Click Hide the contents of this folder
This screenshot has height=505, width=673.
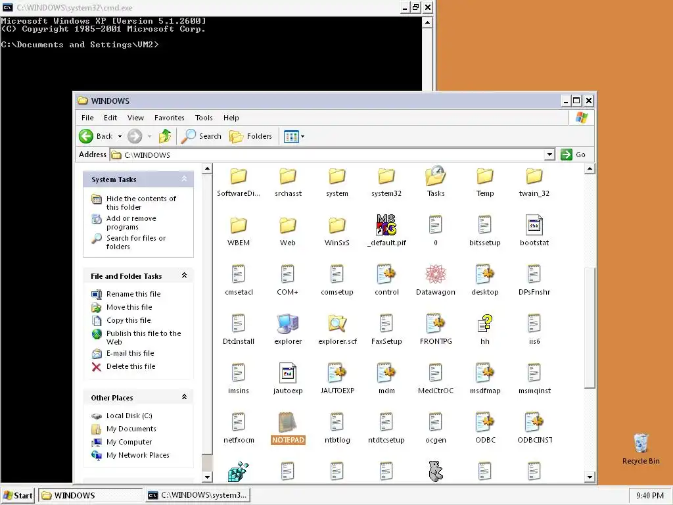point(141,203)
